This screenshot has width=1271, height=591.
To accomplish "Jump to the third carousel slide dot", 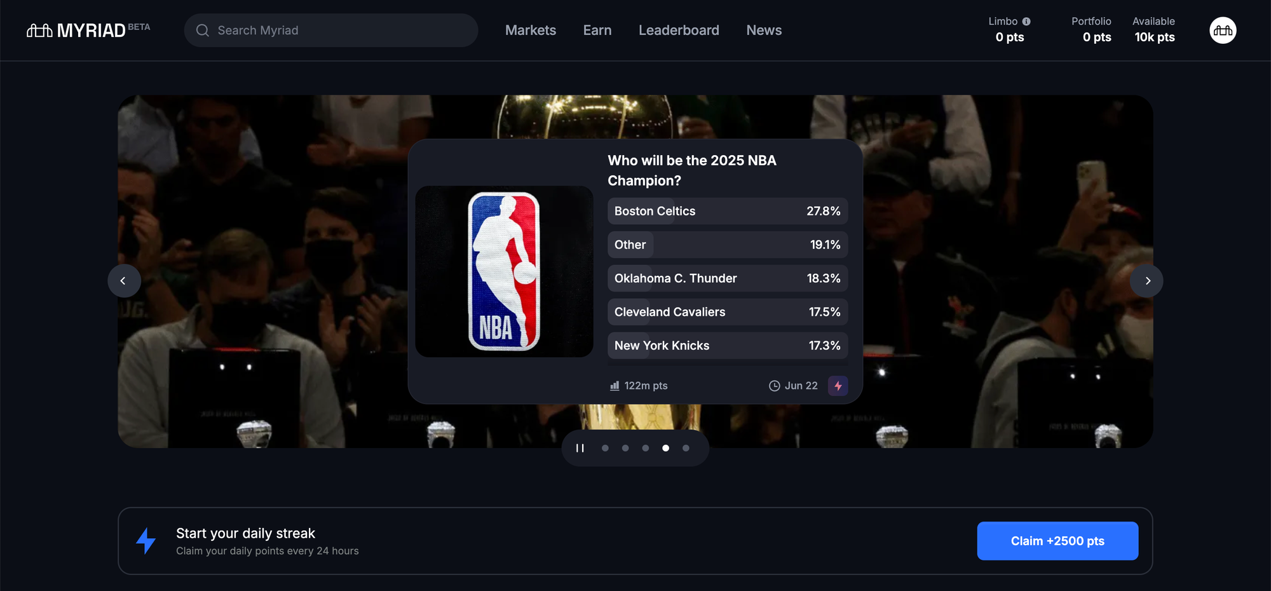I will [646, 448].
